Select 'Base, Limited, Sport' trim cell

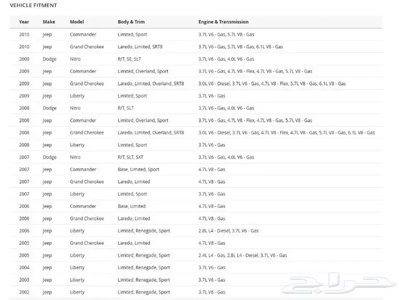[139, 170]
